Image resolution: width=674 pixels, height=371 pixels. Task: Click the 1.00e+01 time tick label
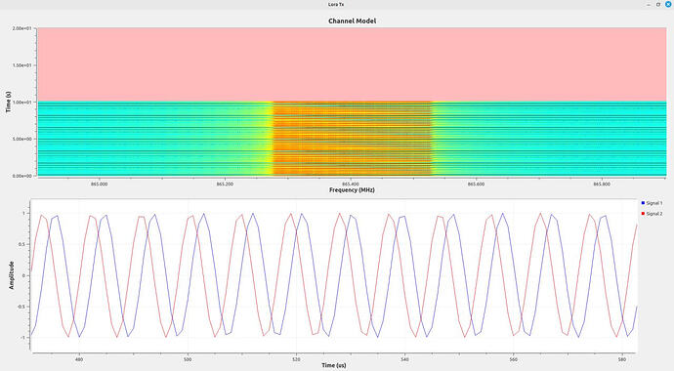point(22,103)
